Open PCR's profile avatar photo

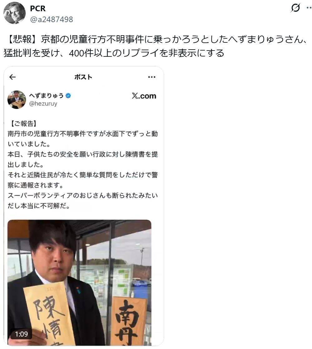pos(14,13)
